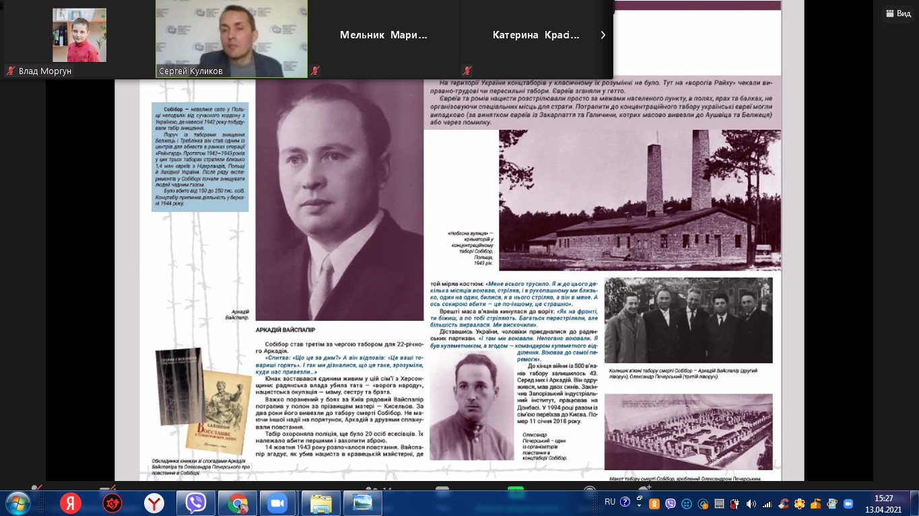Launch Yandex from the taskbar
This screenshot has height=516, width=919.
69,503
